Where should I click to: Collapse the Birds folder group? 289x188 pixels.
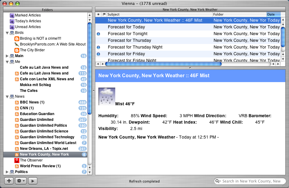7,33
